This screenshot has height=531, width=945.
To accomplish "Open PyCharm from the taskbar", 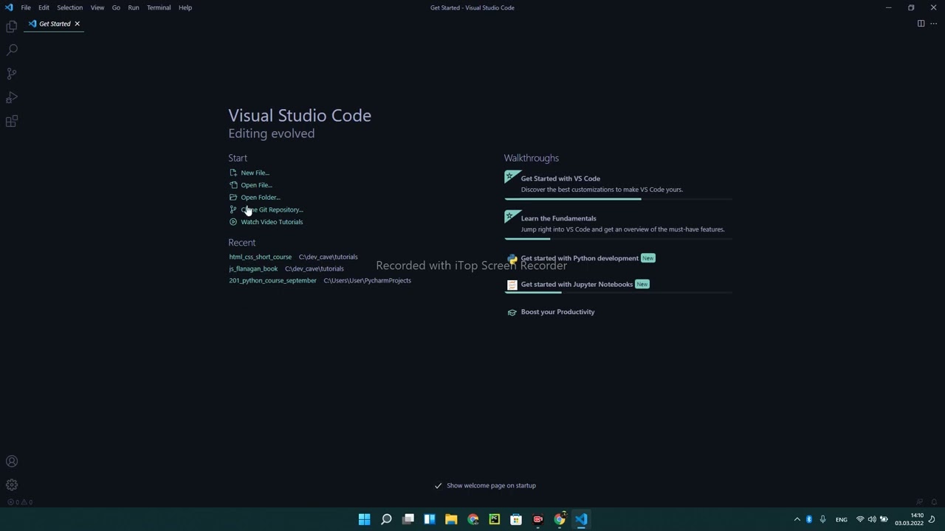I will click(x=495, y=519).
